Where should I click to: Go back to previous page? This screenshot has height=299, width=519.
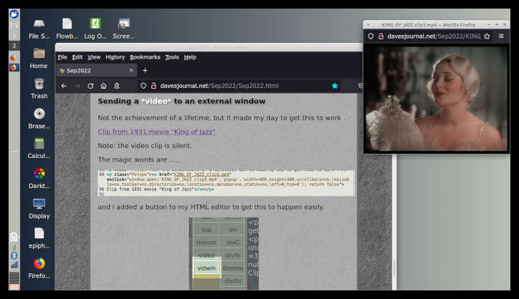(63, 86)
